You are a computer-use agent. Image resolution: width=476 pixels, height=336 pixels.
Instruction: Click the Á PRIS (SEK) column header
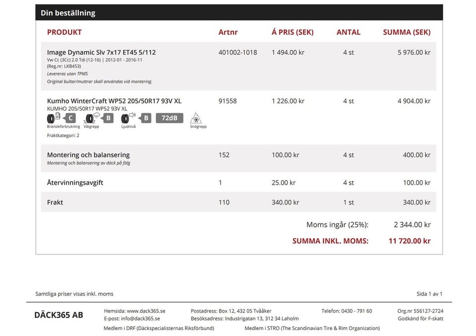(x=293, y=32)
